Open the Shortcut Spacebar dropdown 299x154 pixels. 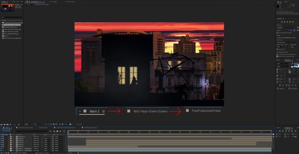tap(286, 27)
